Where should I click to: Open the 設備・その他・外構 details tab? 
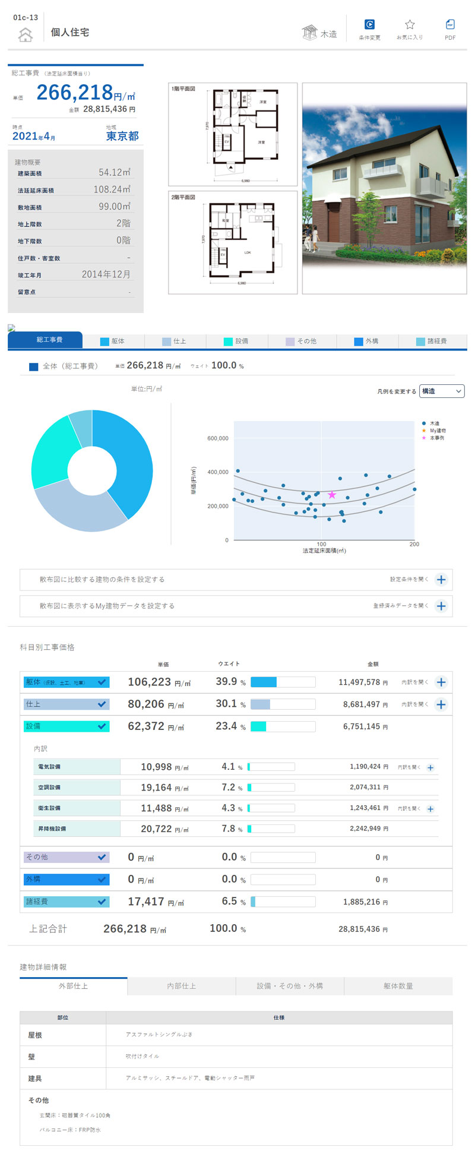coord(290,986)
